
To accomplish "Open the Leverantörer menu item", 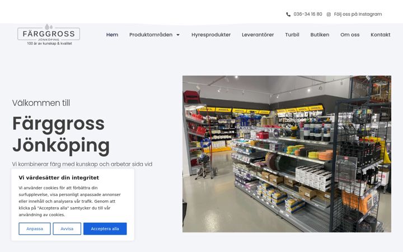I will click(258, 35).
